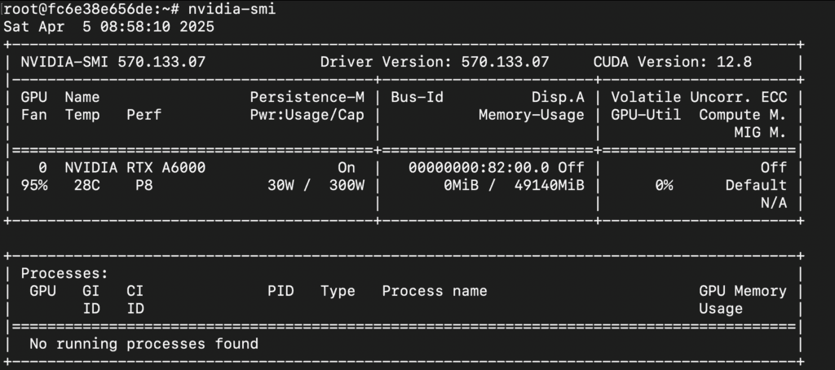Click the Bus-Id column header
Screen dimensions: 835x370
pos(417,97)
